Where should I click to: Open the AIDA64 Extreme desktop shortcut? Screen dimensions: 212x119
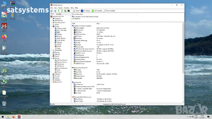(x=4, y=27)
